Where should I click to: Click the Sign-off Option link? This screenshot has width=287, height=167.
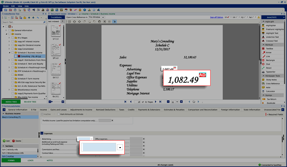217,17
